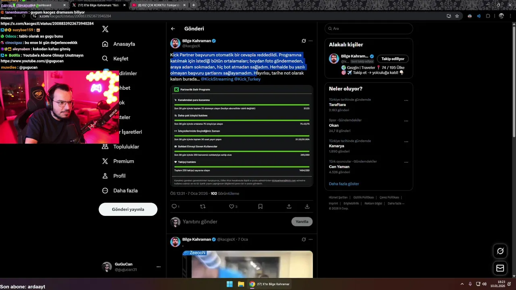The width and height of the screenshot is (516, 290).
Task: Click the Gönderi yayınla button
Action: coord(128,209)
